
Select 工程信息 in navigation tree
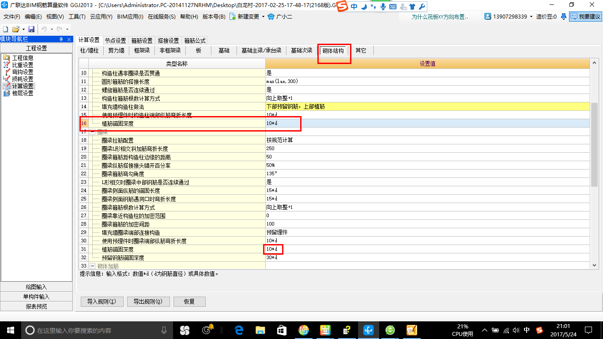[x=23, y=58]
